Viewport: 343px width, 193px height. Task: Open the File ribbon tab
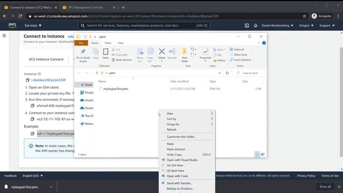(81, 43)
